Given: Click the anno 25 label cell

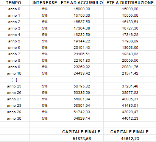Looking at the screenshot, I should pos(15,86).
